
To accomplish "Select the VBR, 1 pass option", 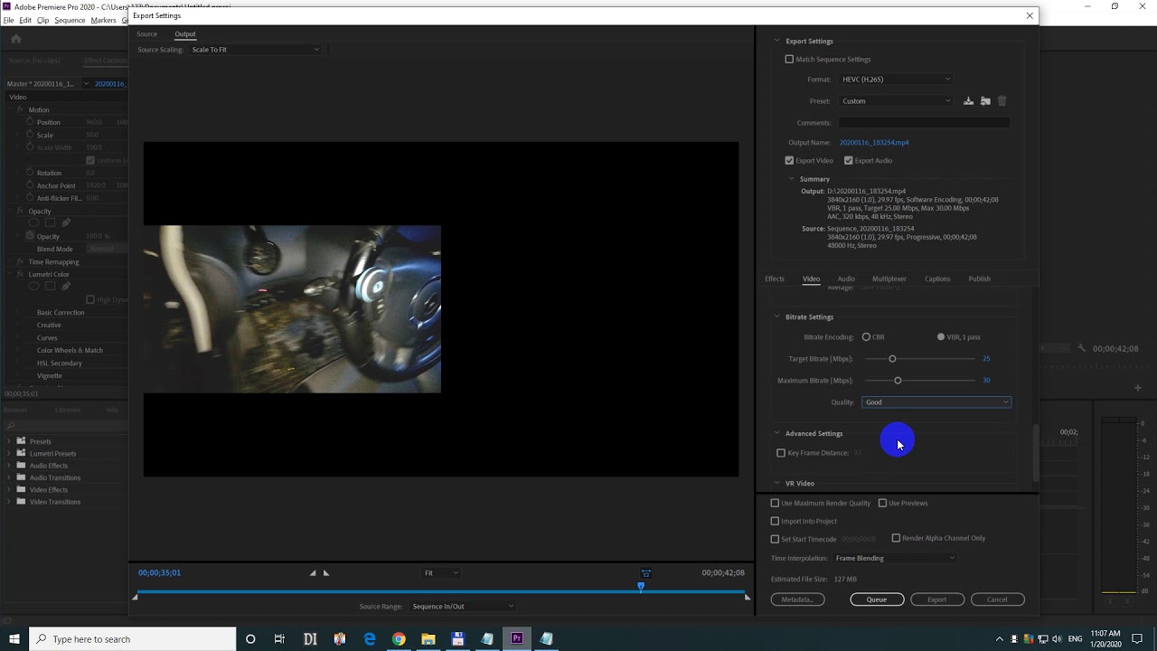I will tap(941, 337).
